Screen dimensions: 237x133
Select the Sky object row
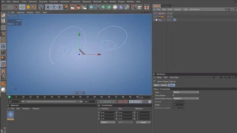[x=160, y=20]
